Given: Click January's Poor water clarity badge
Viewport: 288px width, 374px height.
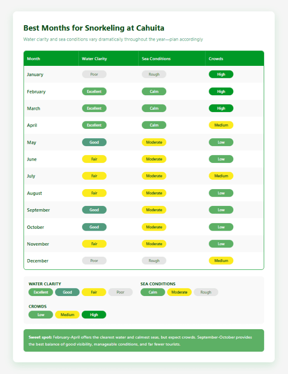Looking at the screenshot, I should 94,74.
